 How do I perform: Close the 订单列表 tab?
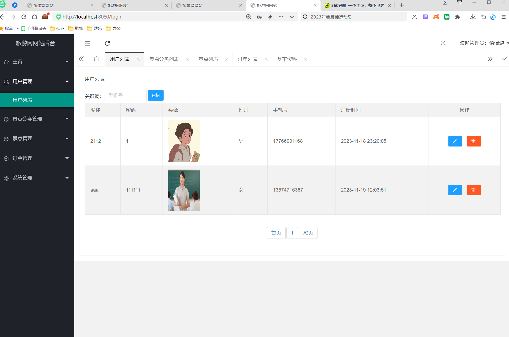(x=266, y=59)
